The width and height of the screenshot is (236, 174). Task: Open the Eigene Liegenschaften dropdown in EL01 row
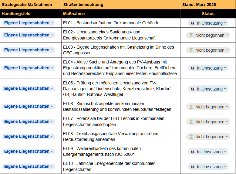[x=52, y=23]
